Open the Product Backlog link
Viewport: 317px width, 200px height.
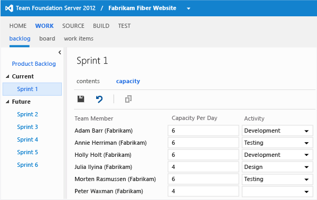pos(34,64)
